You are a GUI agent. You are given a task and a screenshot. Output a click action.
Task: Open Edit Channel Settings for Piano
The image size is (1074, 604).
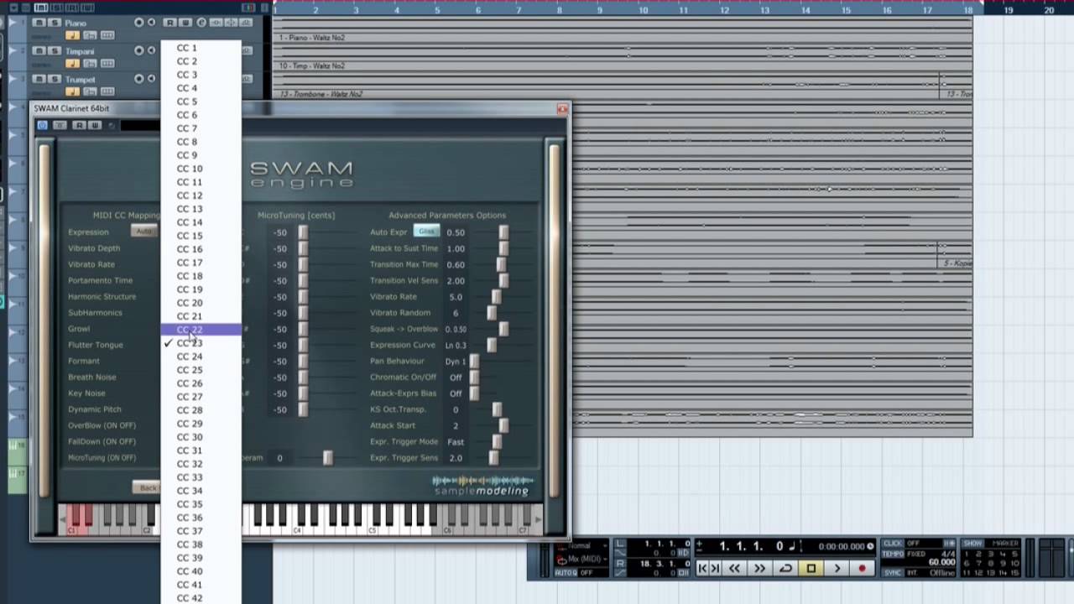point(201,23)
